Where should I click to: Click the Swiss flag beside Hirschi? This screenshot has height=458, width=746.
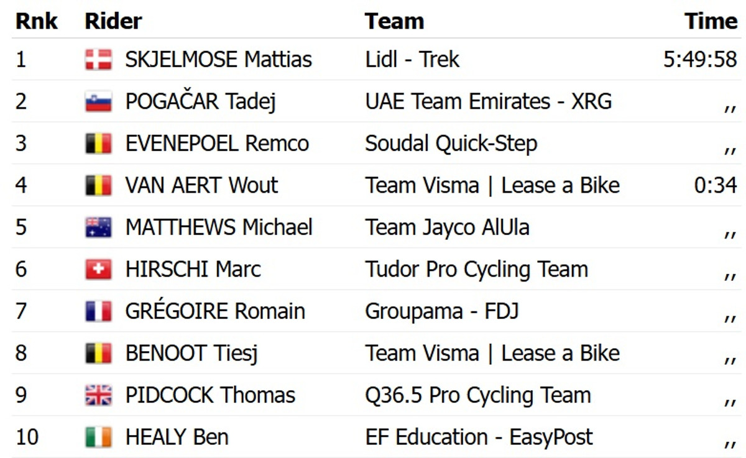click(x=98, y=269)
